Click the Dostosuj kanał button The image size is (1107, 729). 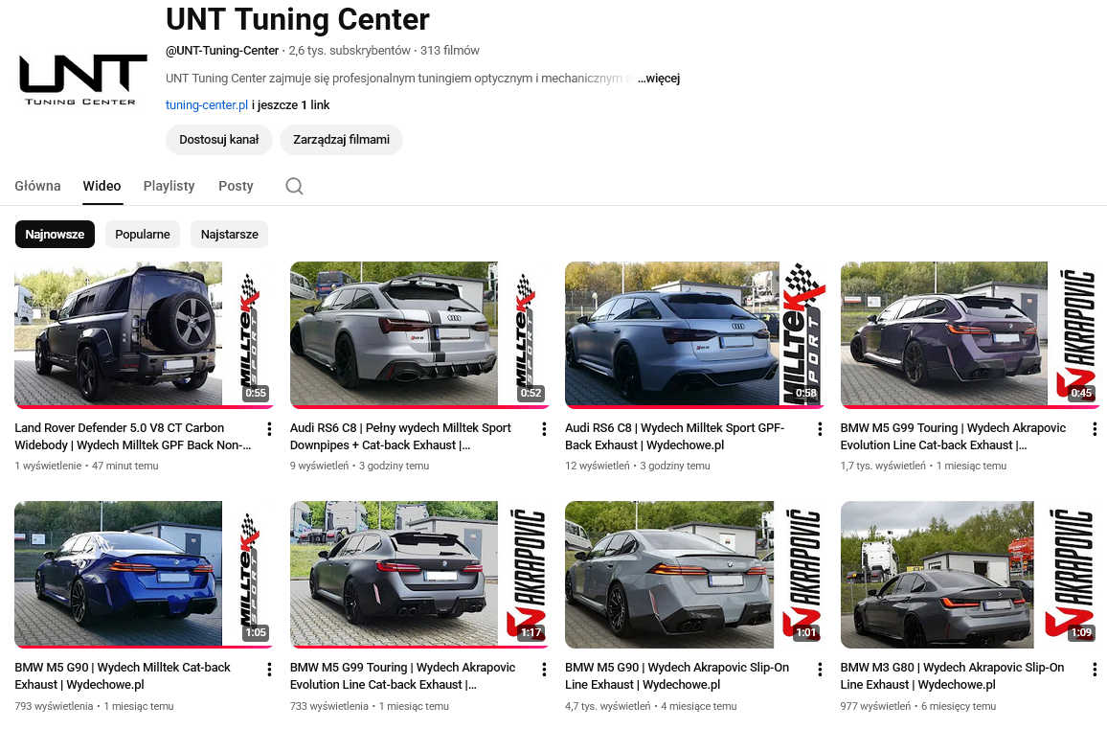[x=219, y=139]
